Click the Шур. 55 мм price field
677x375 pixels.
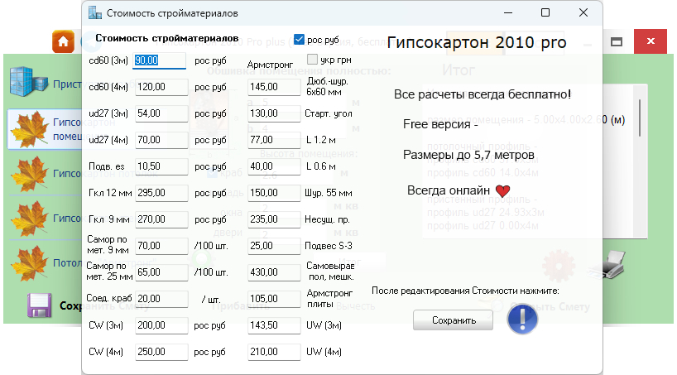274,193
